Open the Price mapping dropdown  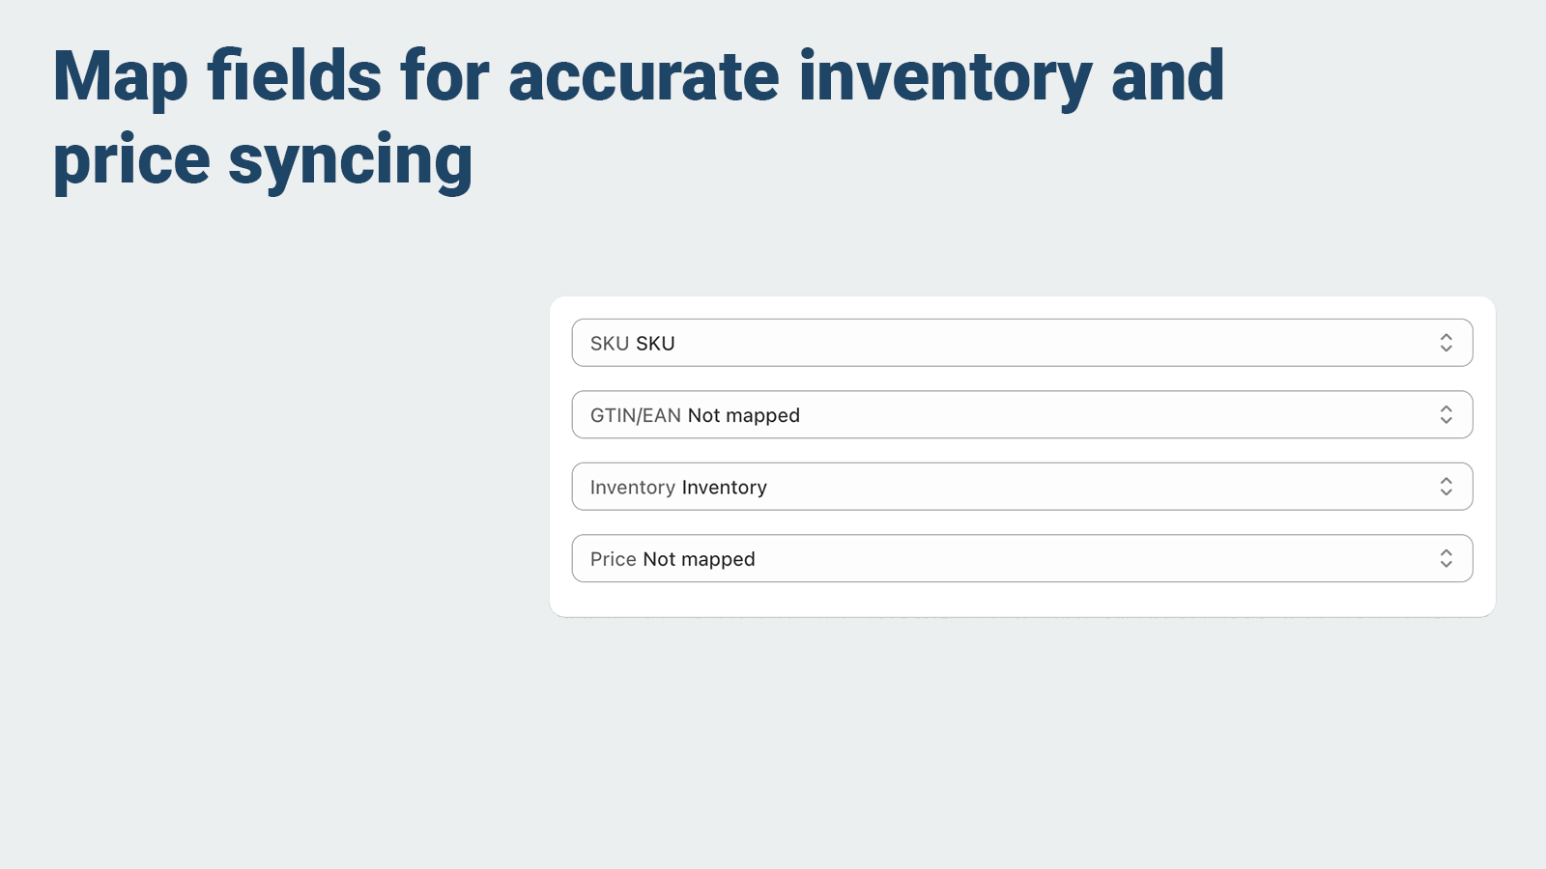[1021, 558]
